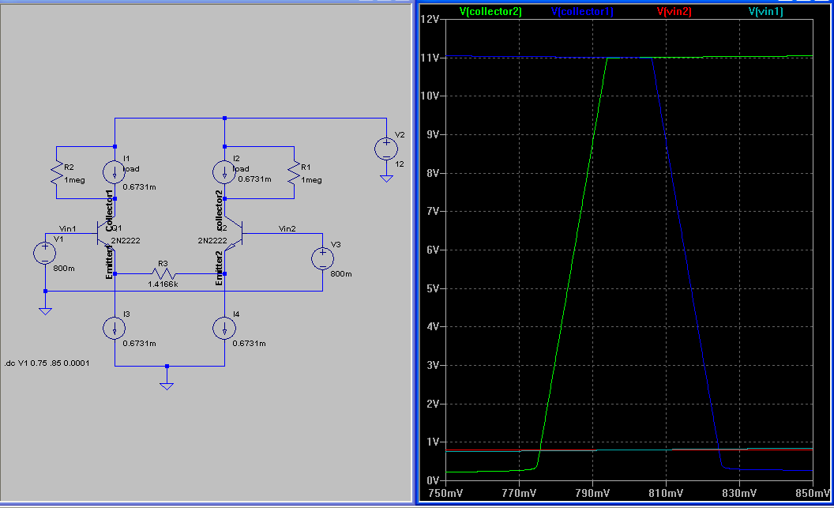This screenshot has height=508, width=834.
Task: Select the 1meg value of R2
Action: (x=74, y=180)
